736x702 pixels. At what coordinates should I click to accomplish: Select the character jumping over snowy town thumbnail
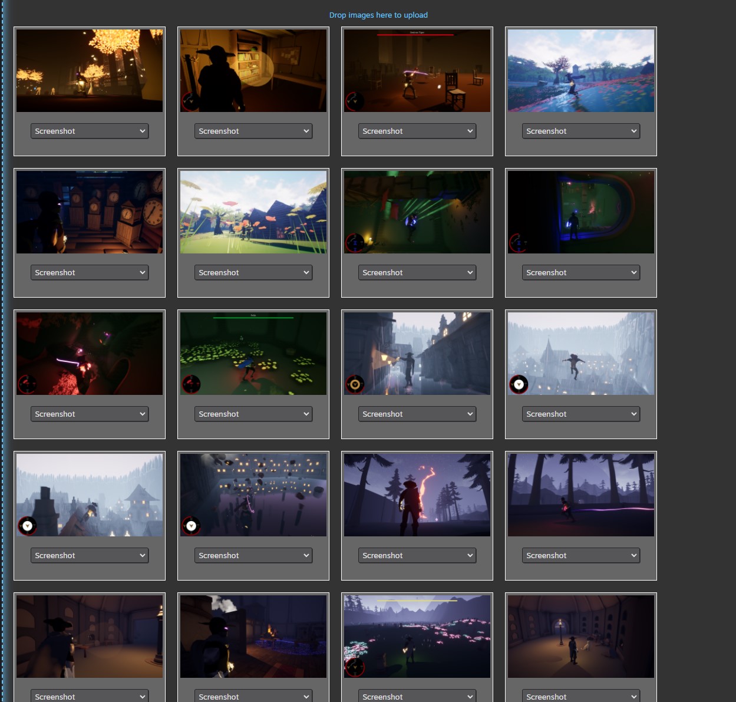coord(581,354)
